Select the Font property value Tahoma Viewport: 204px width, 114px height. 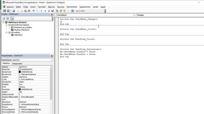click(34, 87)
